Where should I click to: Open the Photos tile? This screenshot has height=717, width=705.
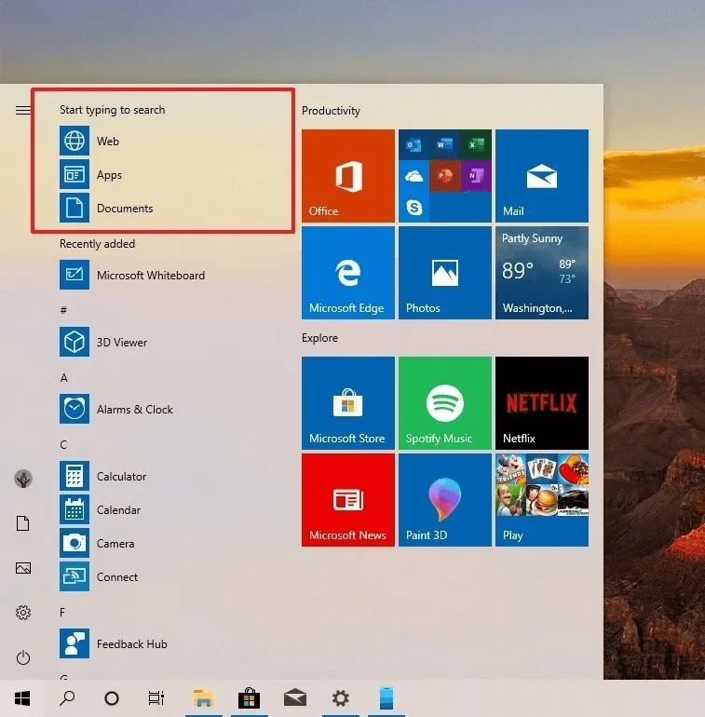pyautogui.click(x=445, y=273)
